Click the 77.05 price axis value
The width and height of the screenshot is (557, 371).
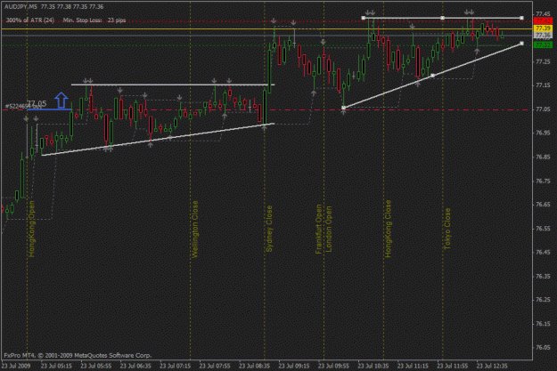coord(543,109)
